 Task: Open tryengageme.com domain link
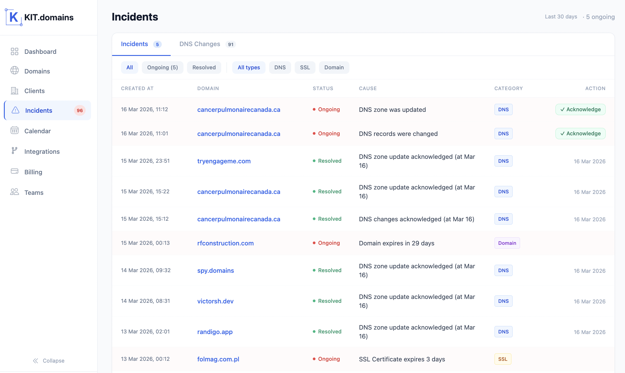[x=224, y=161]
